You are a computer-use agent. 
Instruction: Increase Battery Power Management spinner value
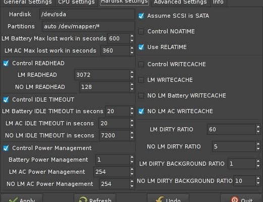(132, 158)
